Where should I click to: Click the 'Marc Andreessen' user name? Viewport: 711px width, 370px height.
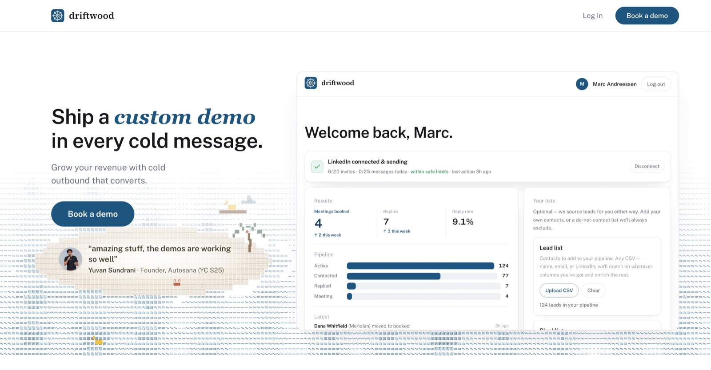coord(615,84)
